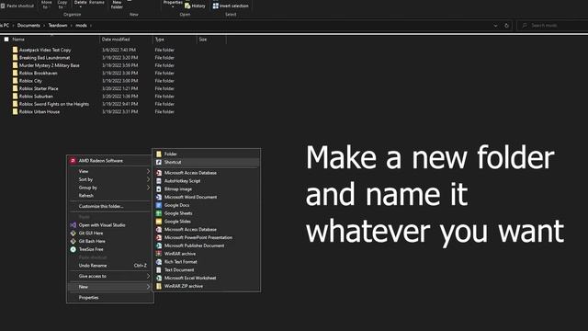Click inside the Search mods field

coord(552,26)
